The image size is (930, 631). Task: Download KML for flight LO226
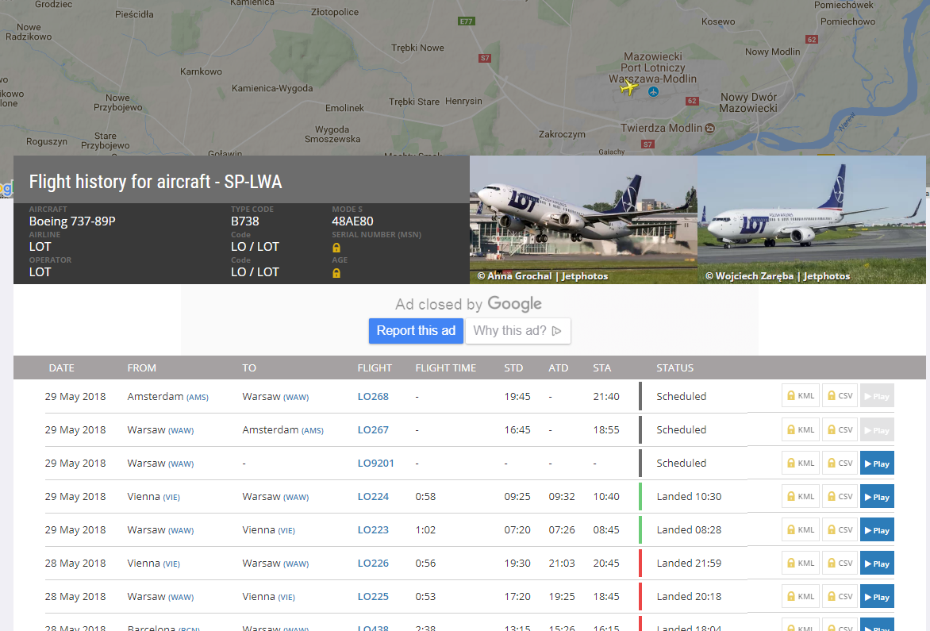click(800, 563)
